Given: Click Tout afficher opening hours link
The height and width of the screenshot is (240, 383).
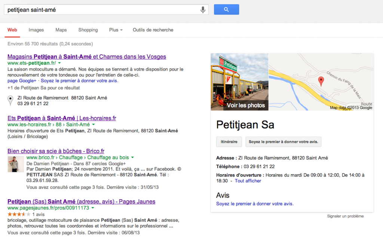Looking at the screenshot, I should [248, 181].
